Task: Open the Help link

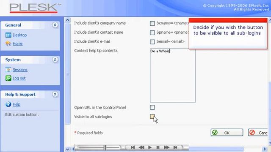Action: pyautogui.click(x=17, y=104)
